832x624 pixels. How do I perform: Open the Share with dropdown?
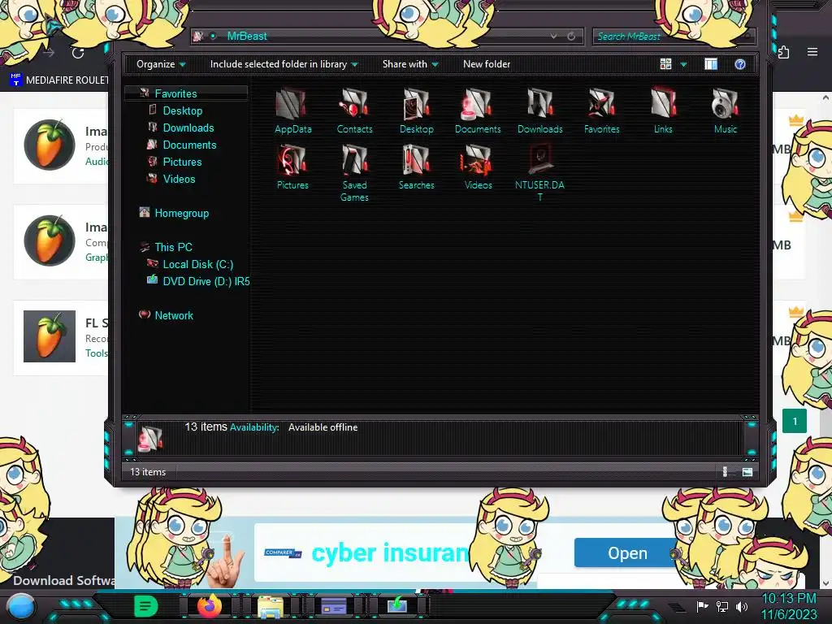point(410,64)
